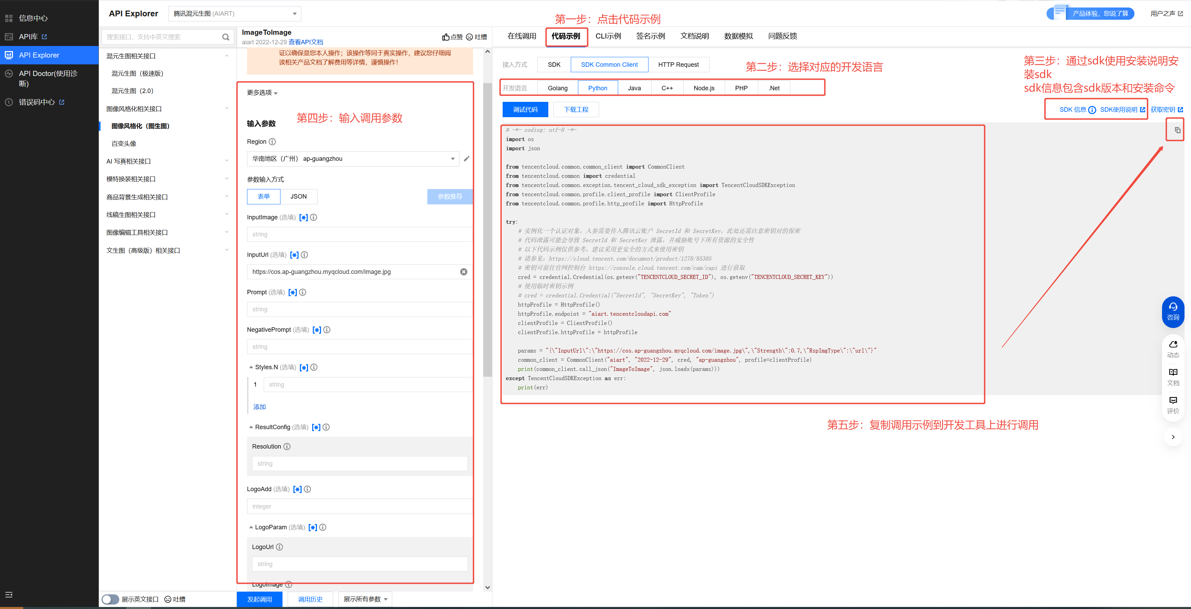Image resolution: width=1191 pixels, height=609 pixels.
Task: Switch to the 在线调用 tab
Action: coord(521,36)
